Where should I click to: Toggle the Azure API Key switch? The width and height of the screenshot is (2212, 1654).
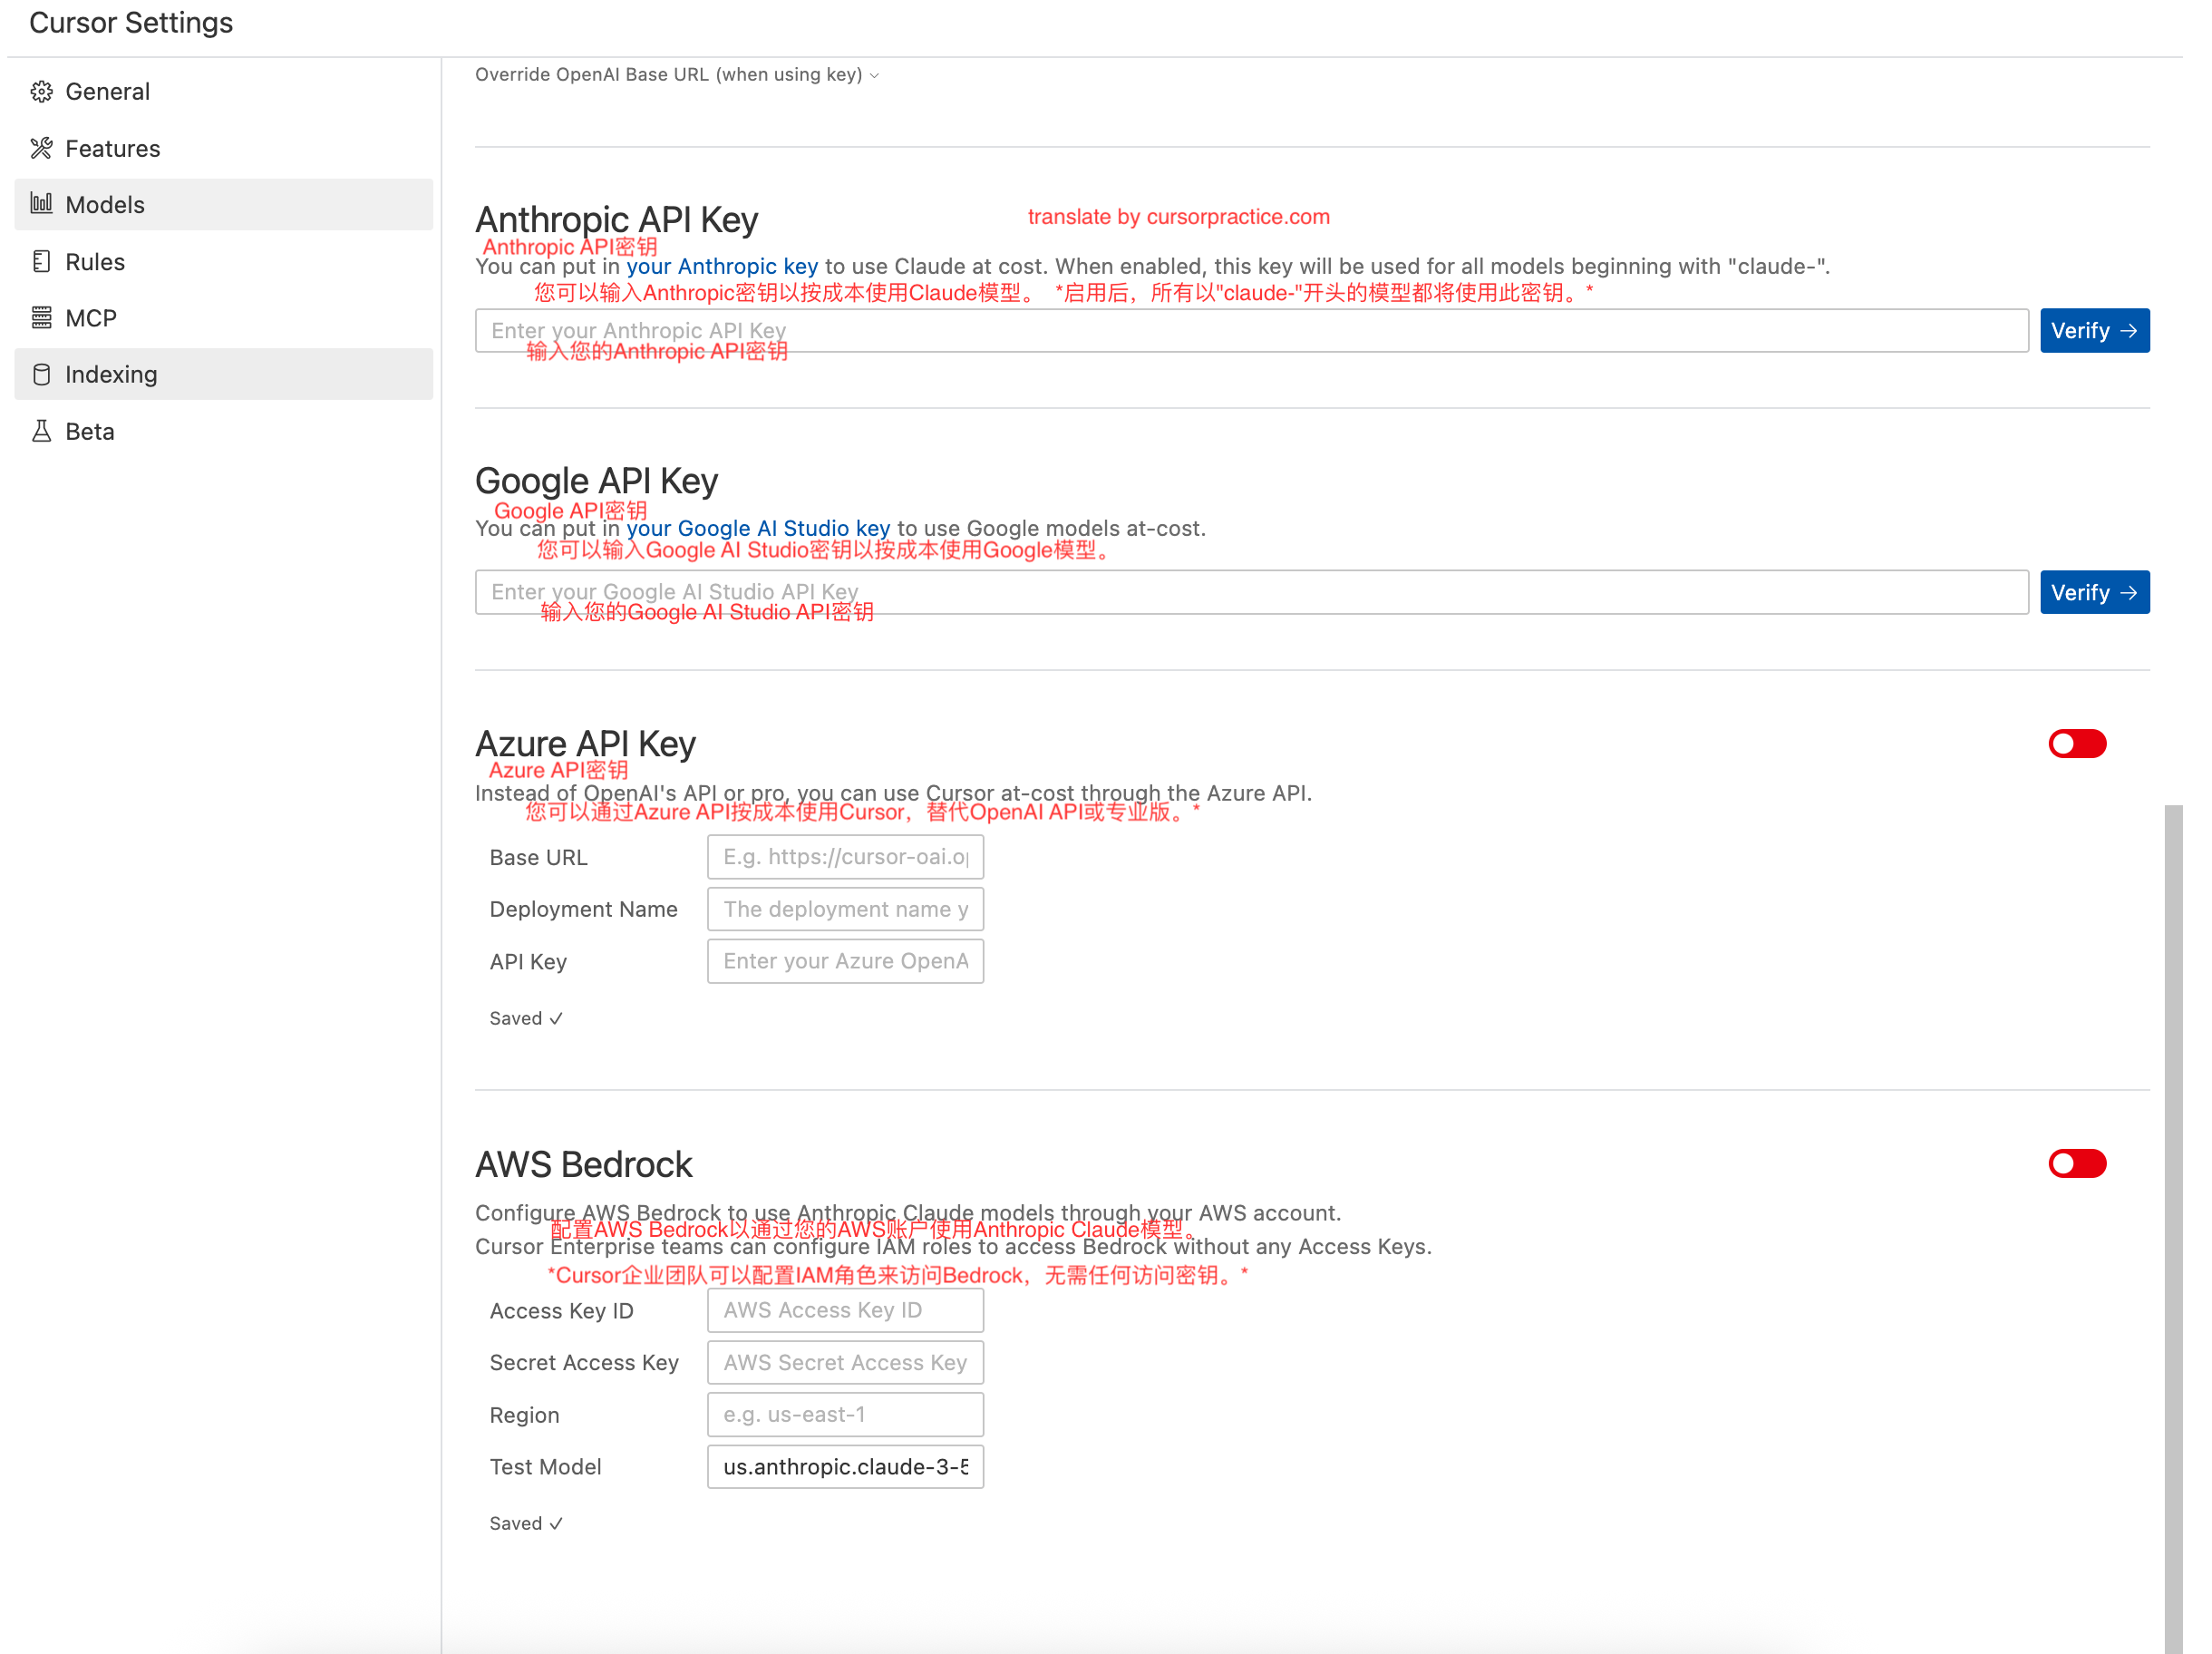[2076, 744]
